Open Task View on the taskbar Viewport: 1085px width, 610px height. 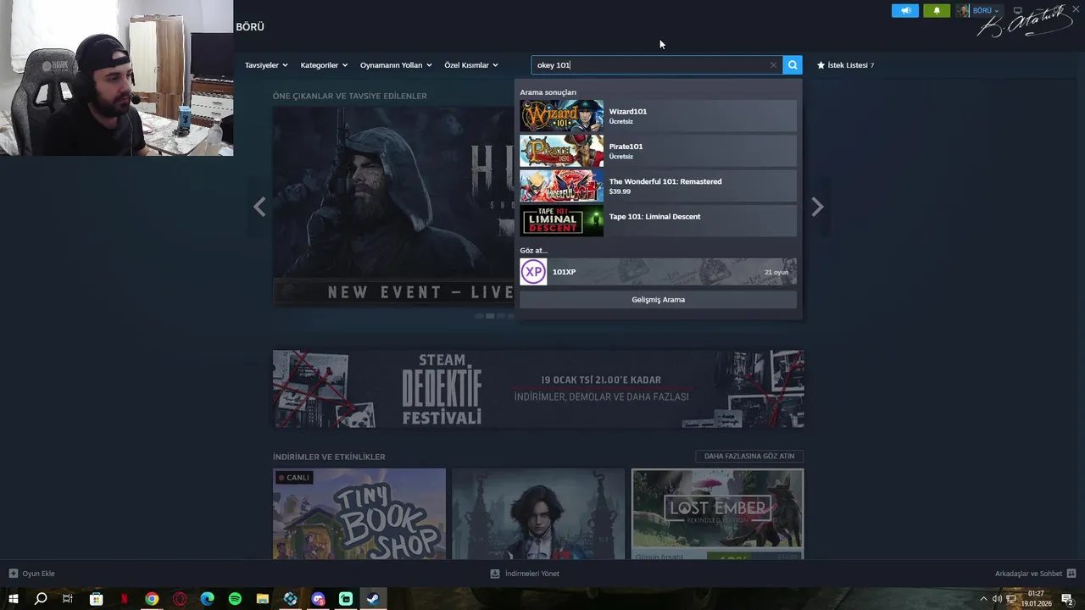coord(68,599)
